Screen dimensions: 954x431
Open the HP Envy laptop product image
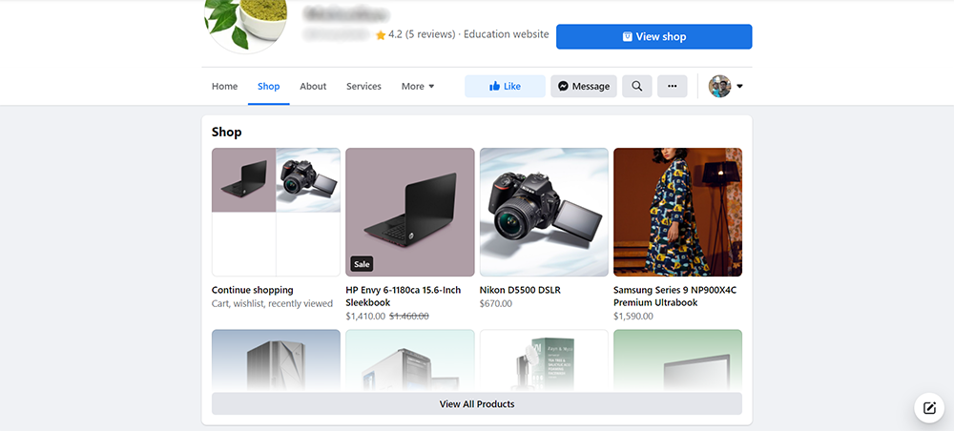pyautogui.click(x=410, y=212)
